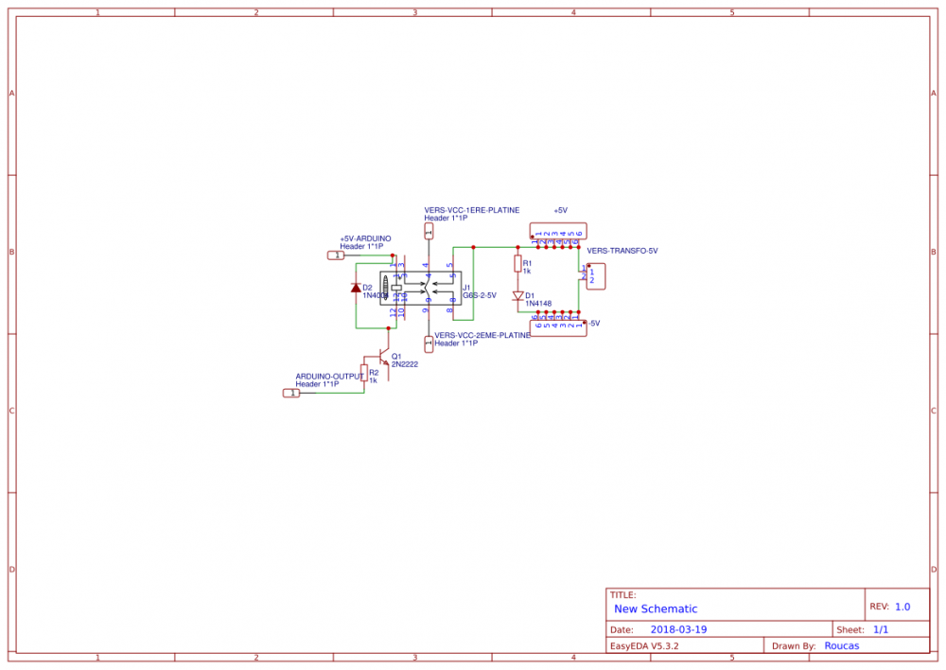
Task: Click the sheet value '1/1'
Action: [881, 629]
